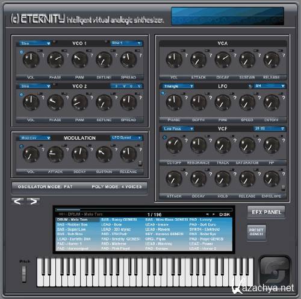The height and width of the screenshot is (299, 301).
Task: Toggle the VCO 1 blue power button
Action: point(22,52)
